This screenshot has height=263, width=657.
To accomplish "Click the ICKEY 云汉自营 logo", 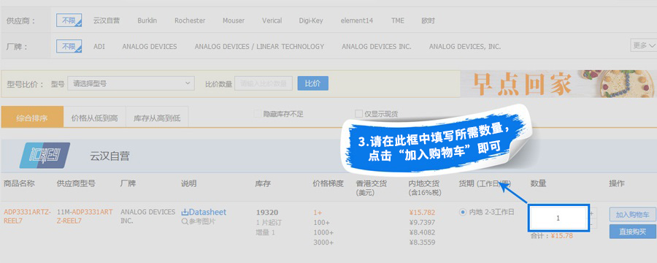I will click(x=45, y=155).
